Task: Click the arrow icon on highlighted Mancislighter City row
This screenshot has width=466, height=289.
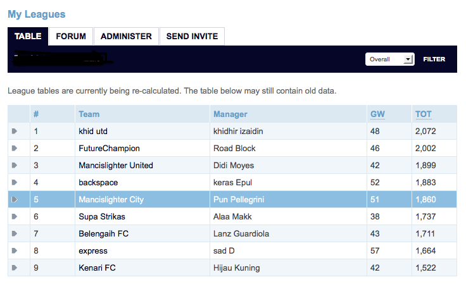Action: tap(15, 199)
